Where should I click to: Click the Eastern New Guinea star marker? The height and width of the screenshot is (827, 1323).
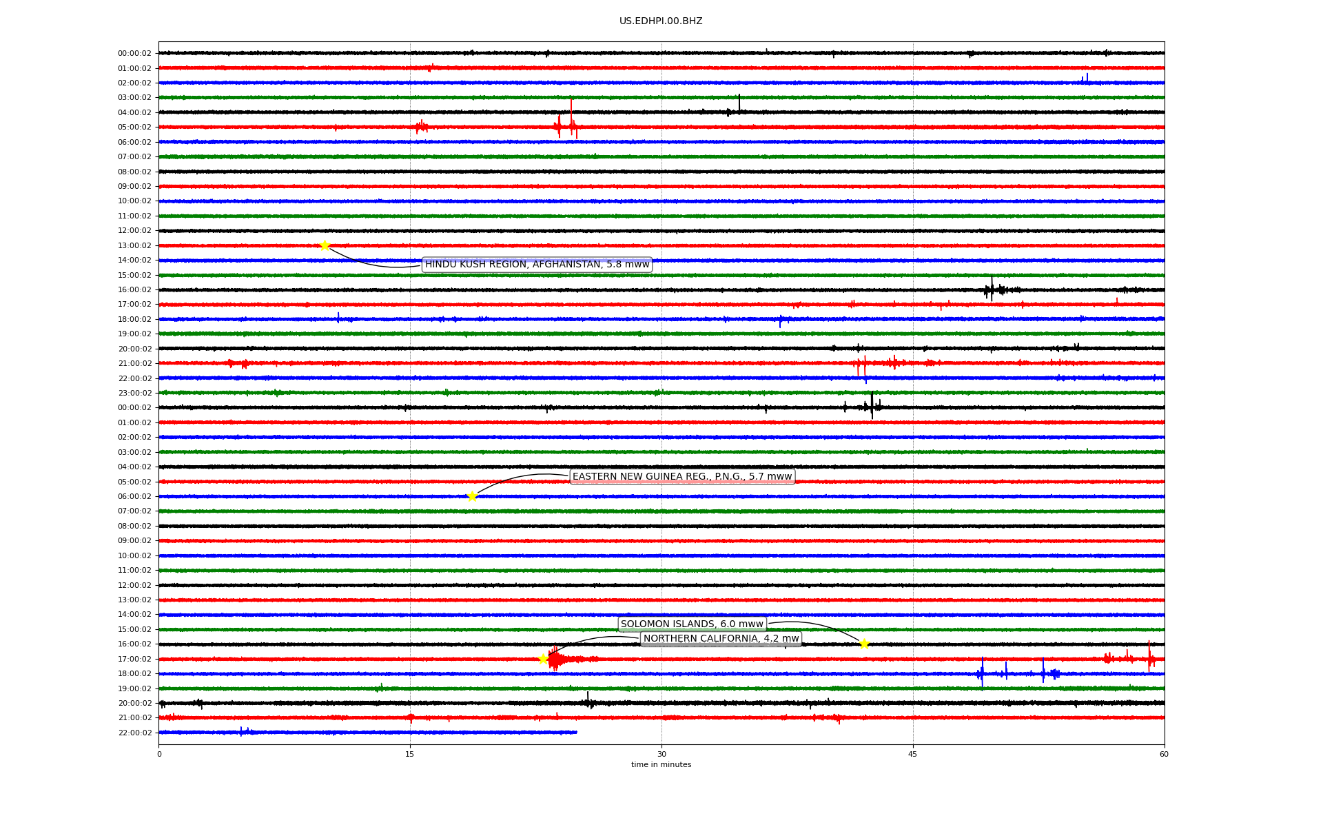click(472, 496)
